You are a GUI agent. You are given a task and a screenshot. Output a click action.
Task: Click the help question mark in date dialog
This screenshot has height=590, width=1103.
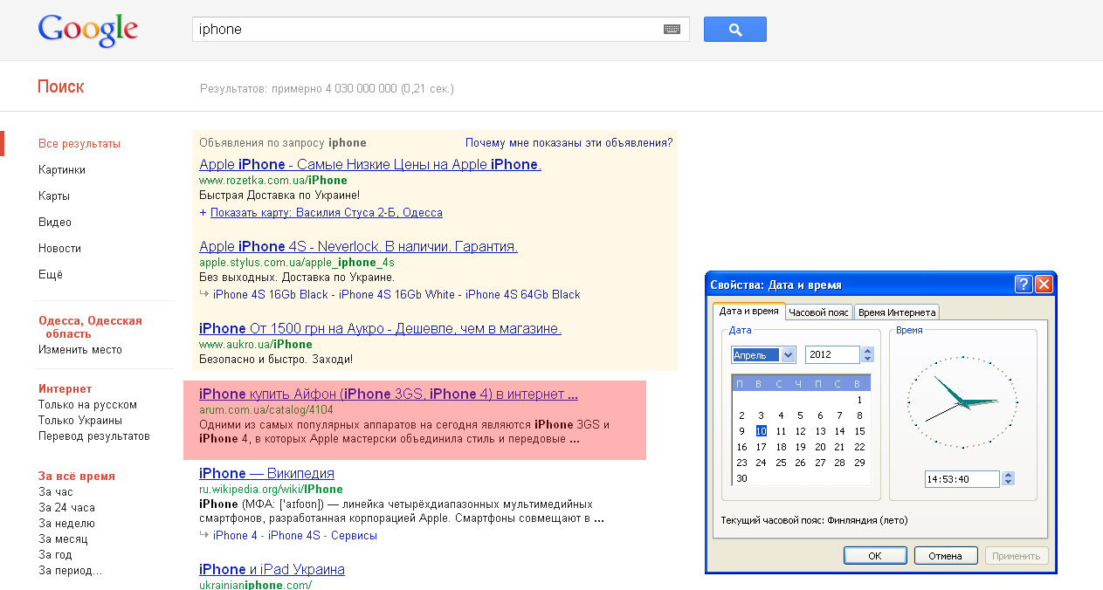tap(1024, 285)
